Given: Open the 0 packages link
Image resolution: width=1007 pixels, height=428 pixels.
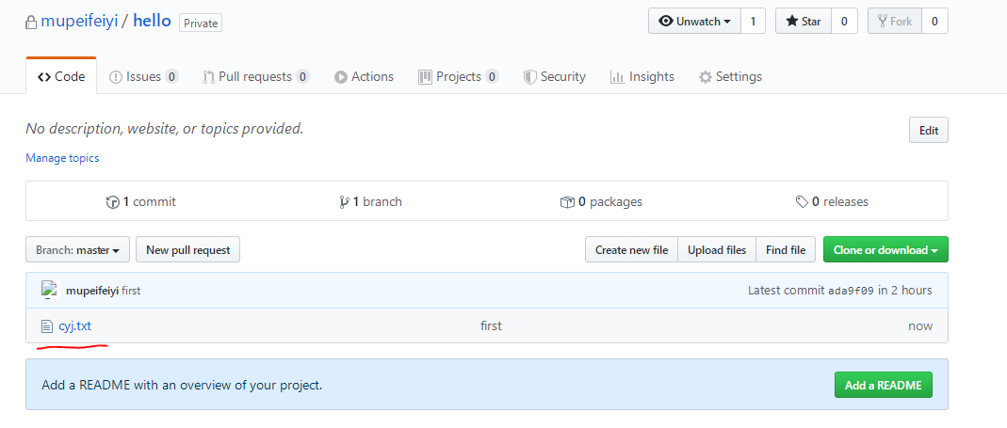Looking at the screenshot, I should (x=601, y=202).
